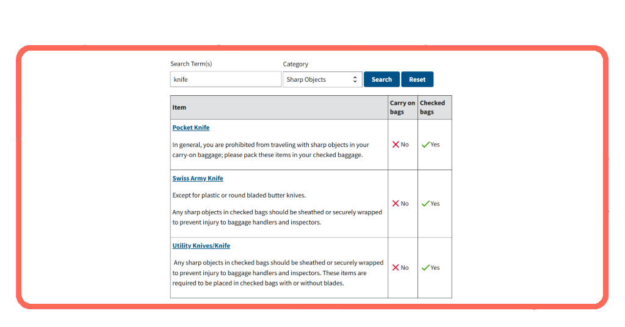This screenshot has width=625, height=327.
Task: Click the green check for Pocket Knife checked bags
Action: tap(425, 145)
